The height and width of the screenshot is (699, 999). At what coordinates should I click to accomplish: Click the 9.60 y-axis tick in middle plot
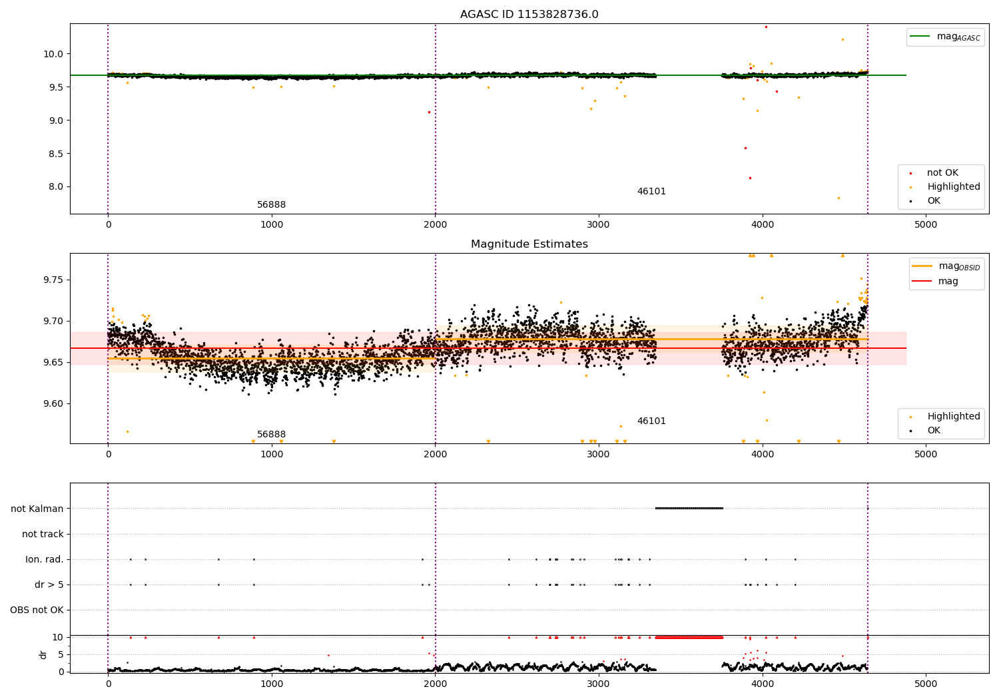pos(54,403)
